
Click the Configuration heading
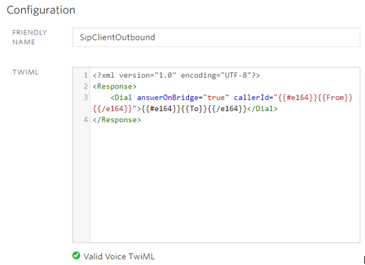[x=41, y=10]
